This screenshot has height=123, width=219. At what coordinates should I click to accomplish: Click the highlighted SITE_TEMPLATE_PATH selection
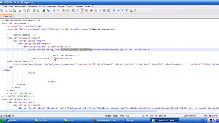coord(76,50)
